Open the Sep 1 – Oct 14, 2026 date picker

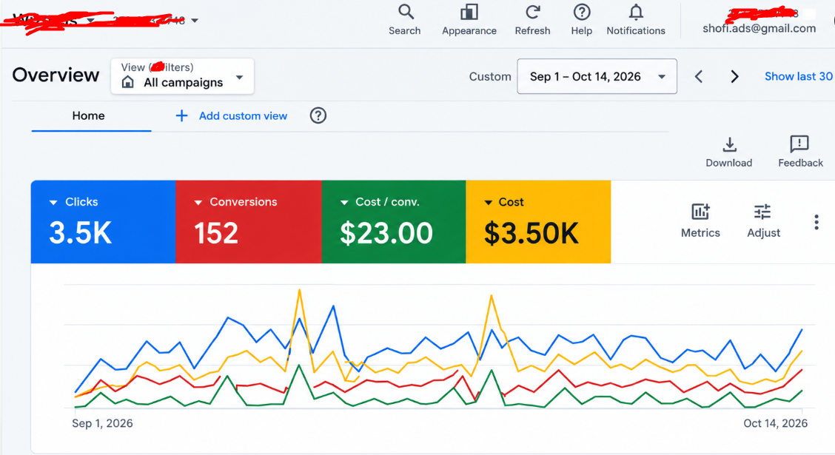(x=597, y=77)
